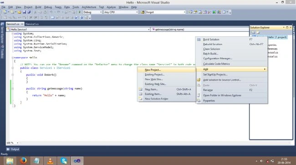Click the Toolbox side tab
Viewport: 296px width, 165px height.
(x=2, y=52)
